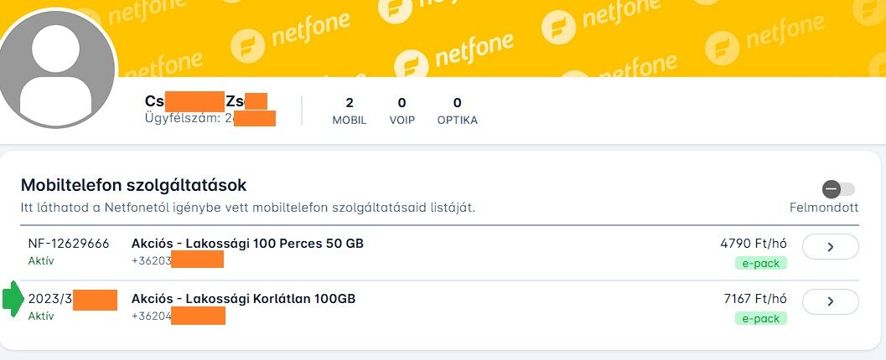Toggle the Felmondott switch
Viewport: 886px width, 360px height.
838,189
